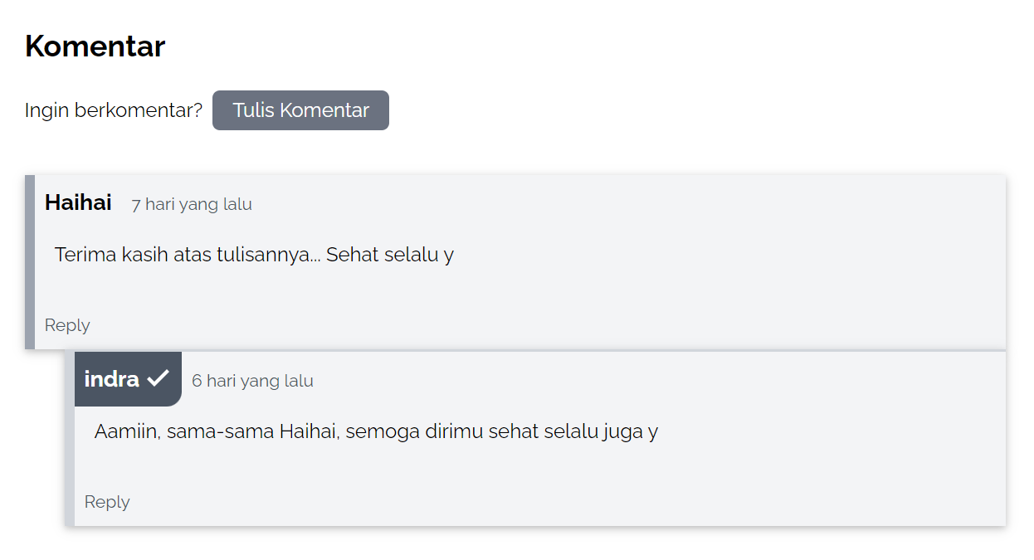Click the Reply label on the nested reply
The image size is (1034, 560).
106,501
